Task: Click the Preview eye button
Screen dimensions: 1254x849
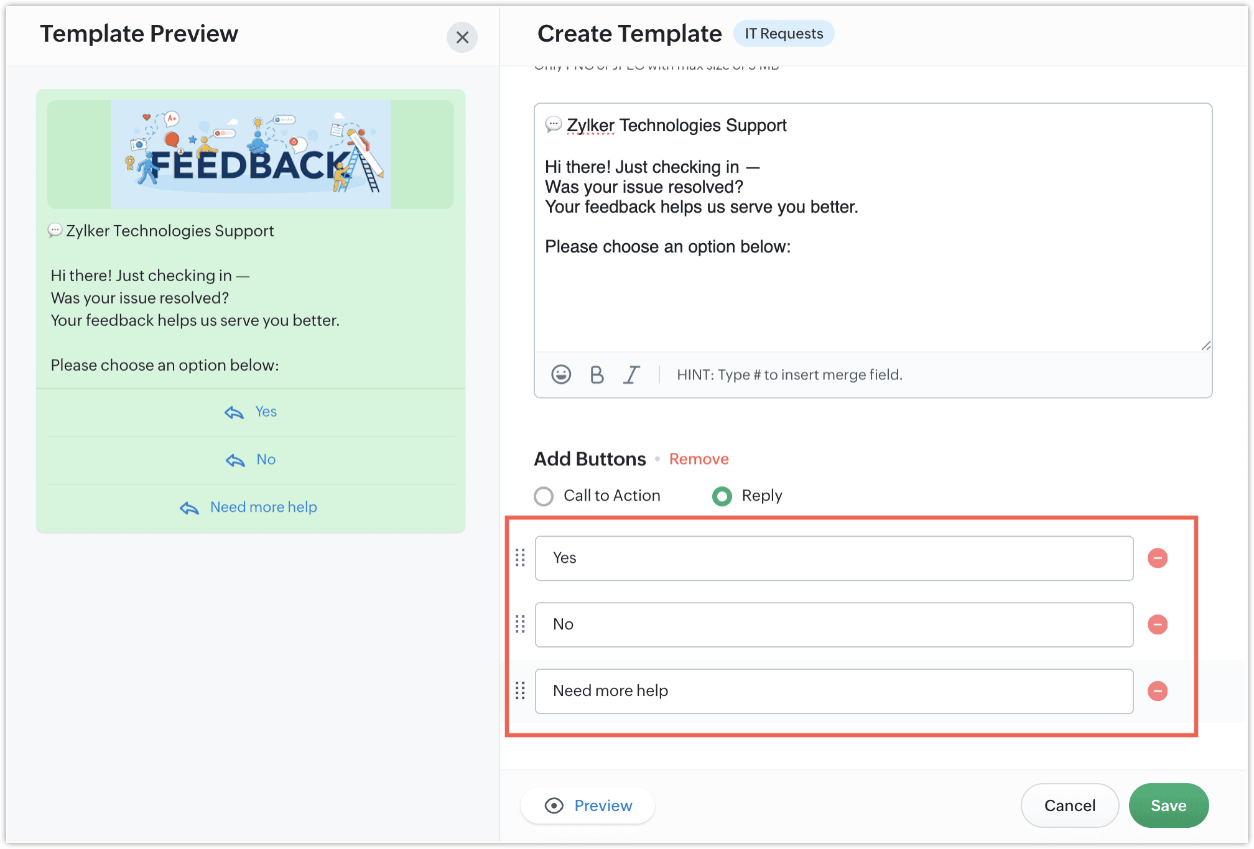Action: 588,806
